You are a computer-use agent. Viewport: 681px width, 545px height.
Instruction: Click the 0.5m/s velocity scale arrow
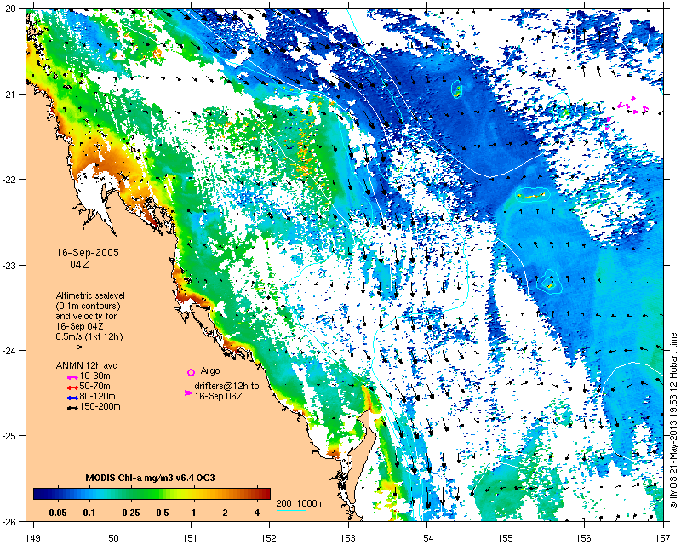[x=75, y=347]
